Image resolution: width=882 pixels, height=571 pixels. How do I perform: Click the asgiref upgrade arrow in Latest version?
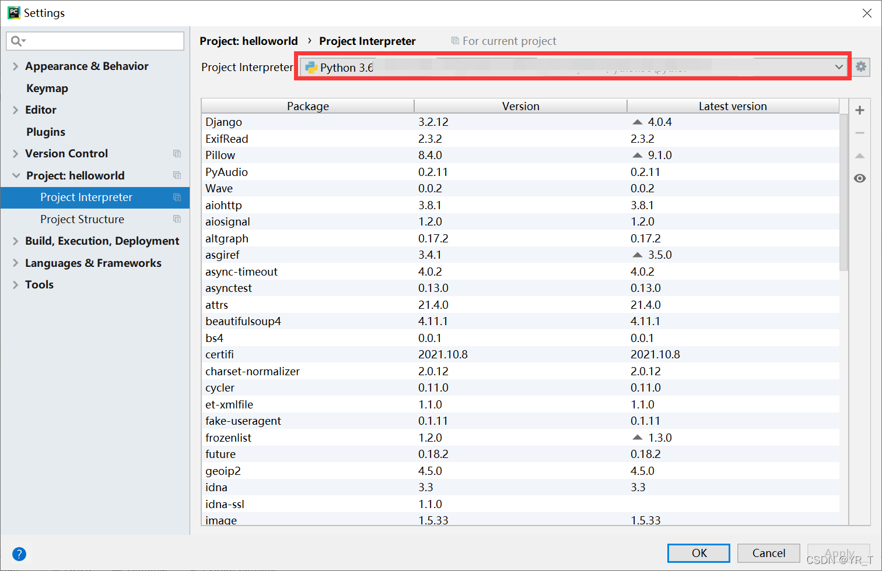638,255
